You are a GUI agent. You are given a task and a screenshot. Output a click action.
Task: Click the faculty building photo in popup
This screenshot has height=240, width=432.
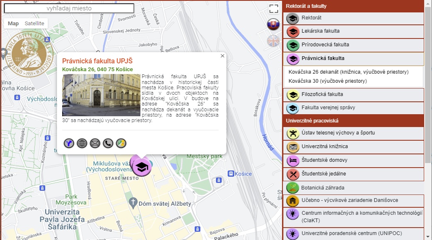pyautogui.click(x=102, y=95)
